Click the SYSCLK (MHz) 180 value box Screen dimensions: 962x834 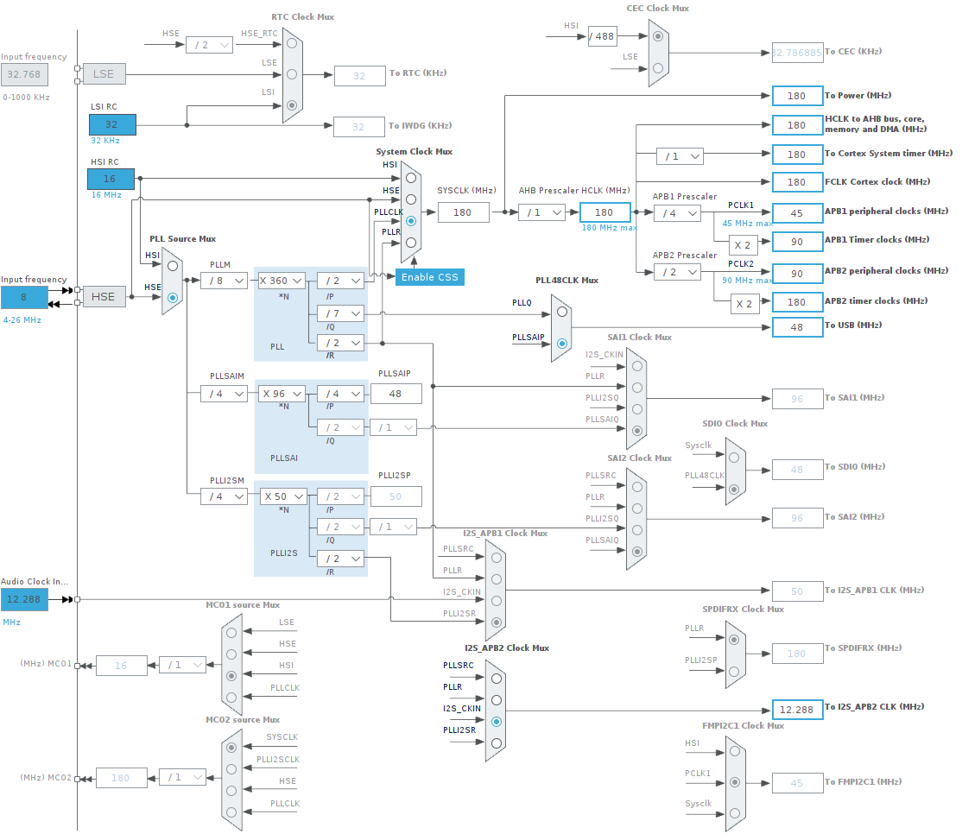[x=463, y=212]
